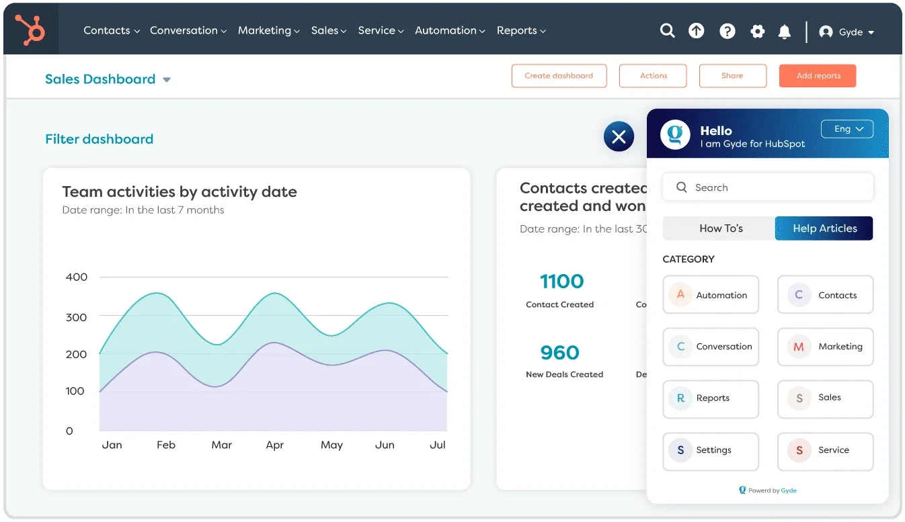Check notifications with the bell icon
This screenshot has width=905, height=522.
point(785,30)
